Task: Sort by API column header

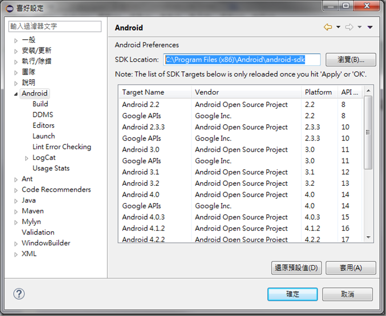Action: 350,92
